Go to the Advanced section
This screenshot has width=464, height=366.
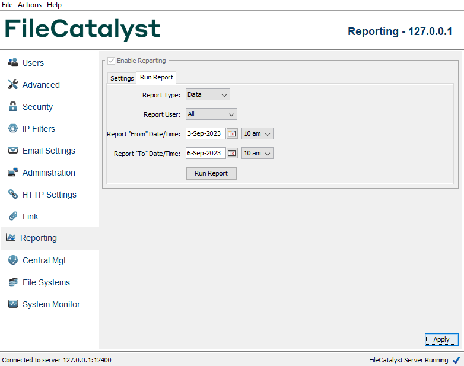coord(41,85)
